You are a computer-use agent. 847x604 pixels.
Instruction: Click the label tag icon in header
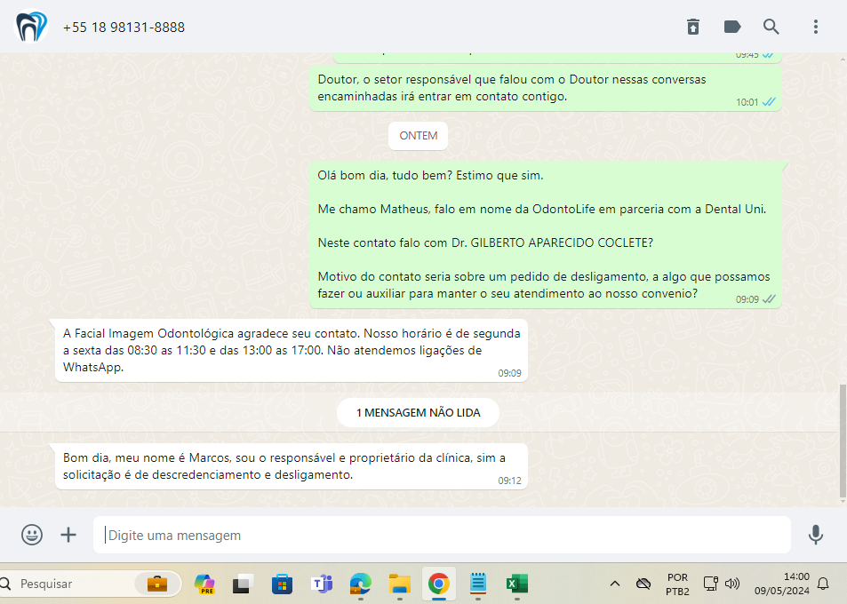click(x=732, y=27)
